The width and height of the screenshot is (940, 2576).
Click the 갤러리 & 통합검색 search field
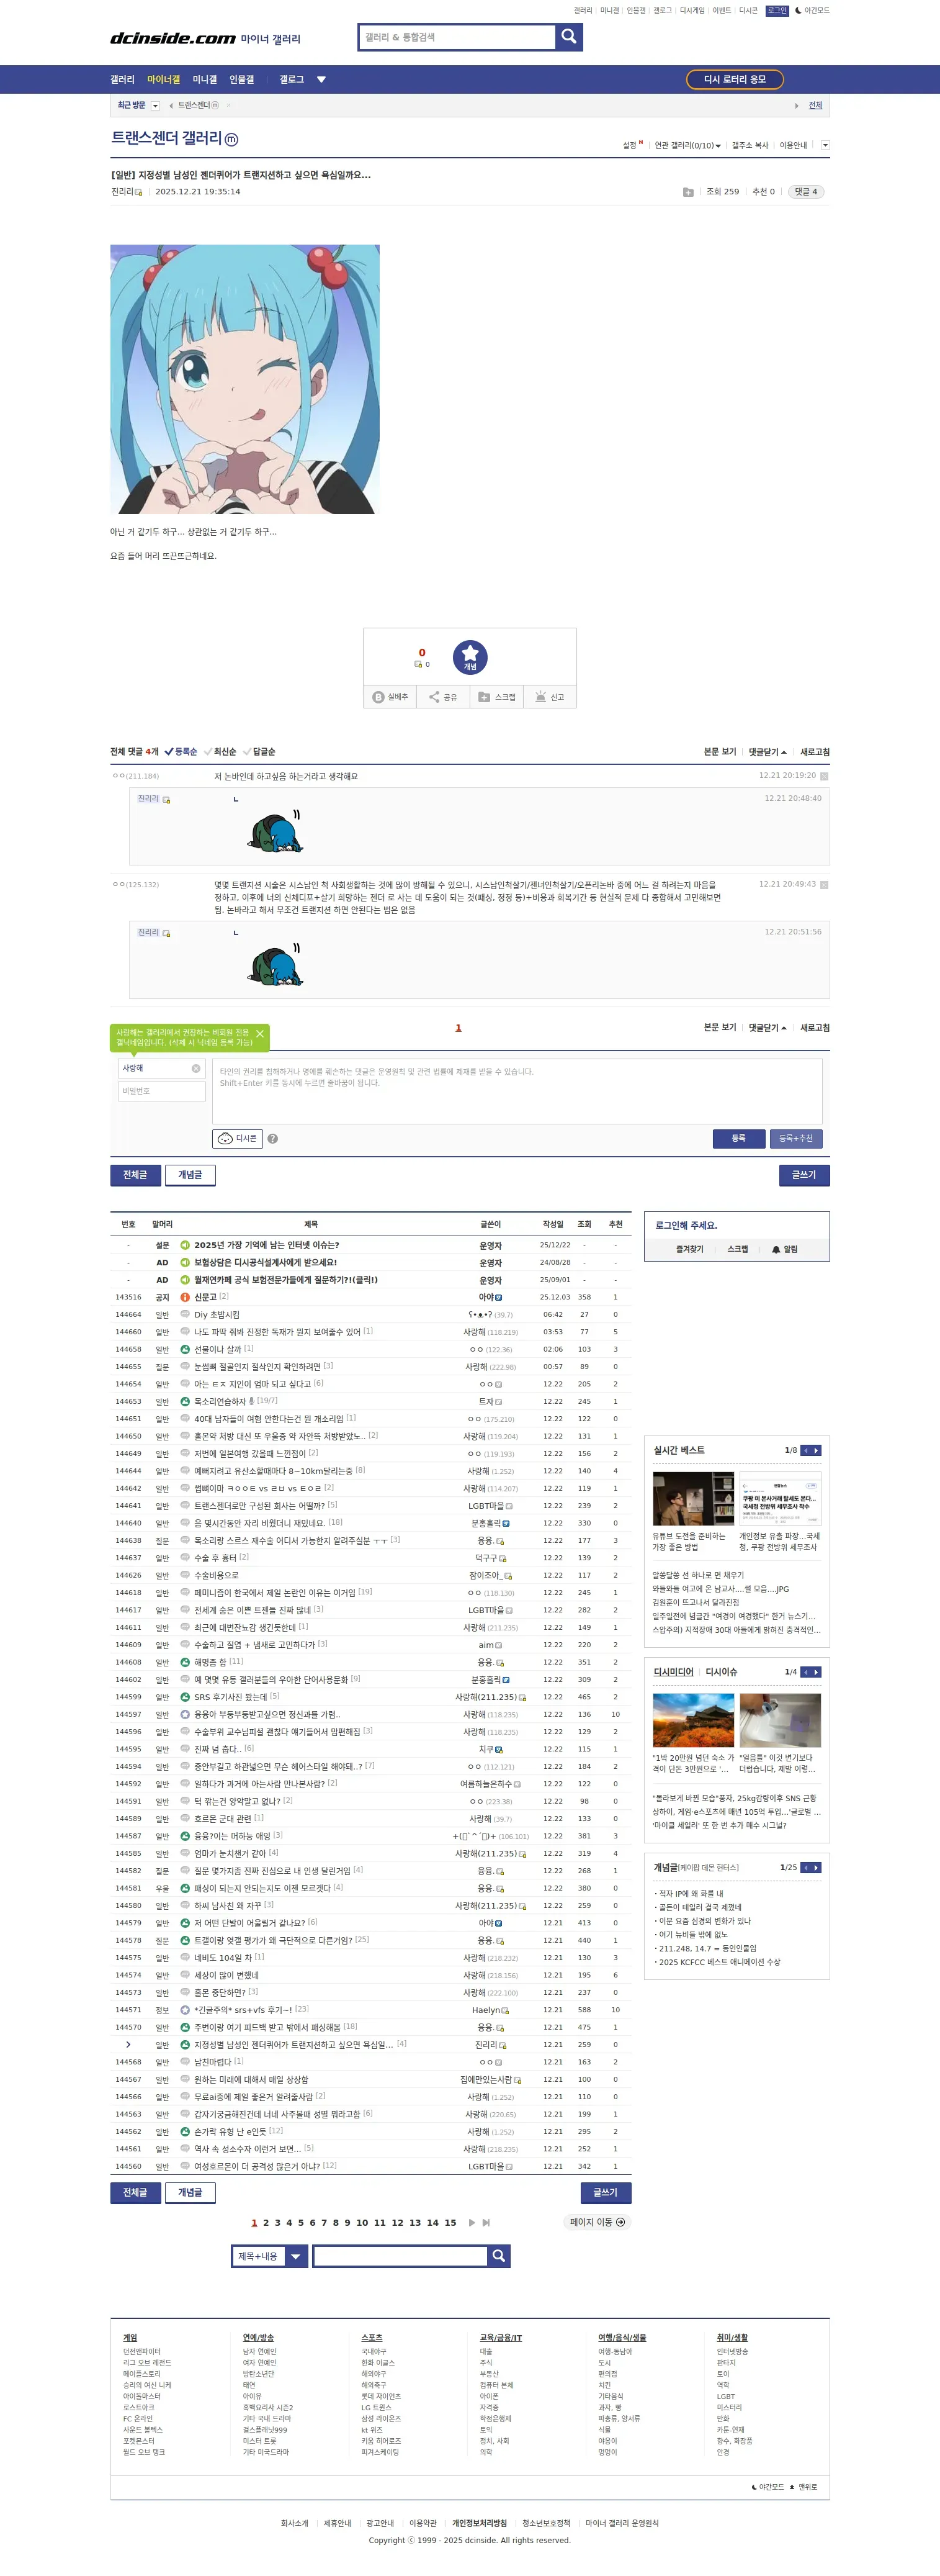pos(457,37)
